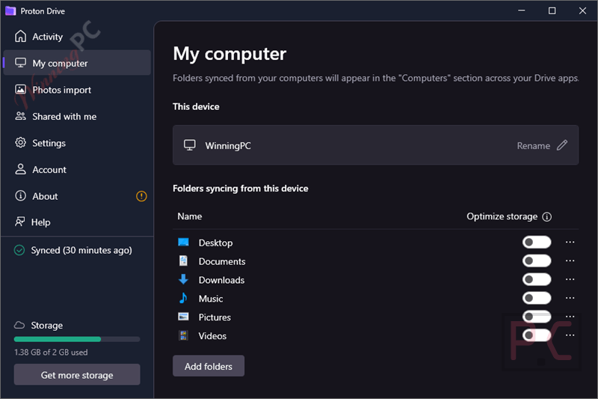Toggle Optimize storage for Videos
Viewport: 598px width, 399px height.
click(x=537, y=335)
